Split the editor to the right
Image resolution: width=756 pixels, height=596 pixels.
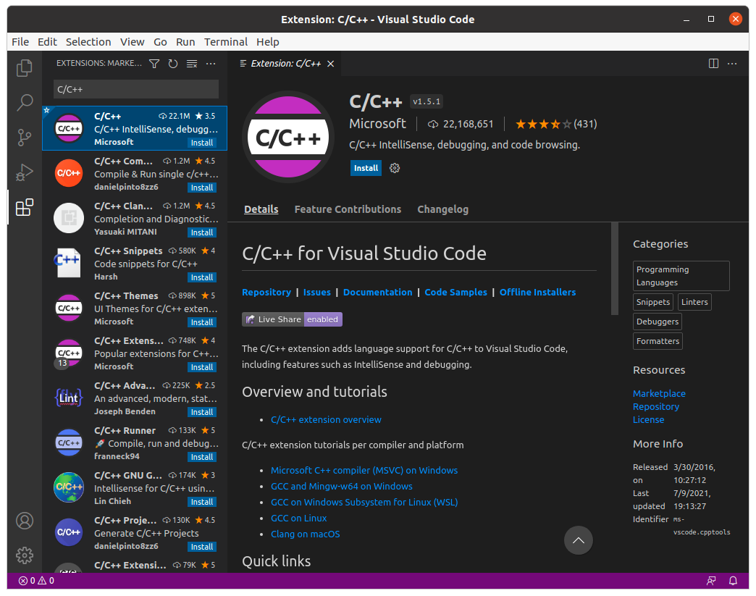coord(713,64)
